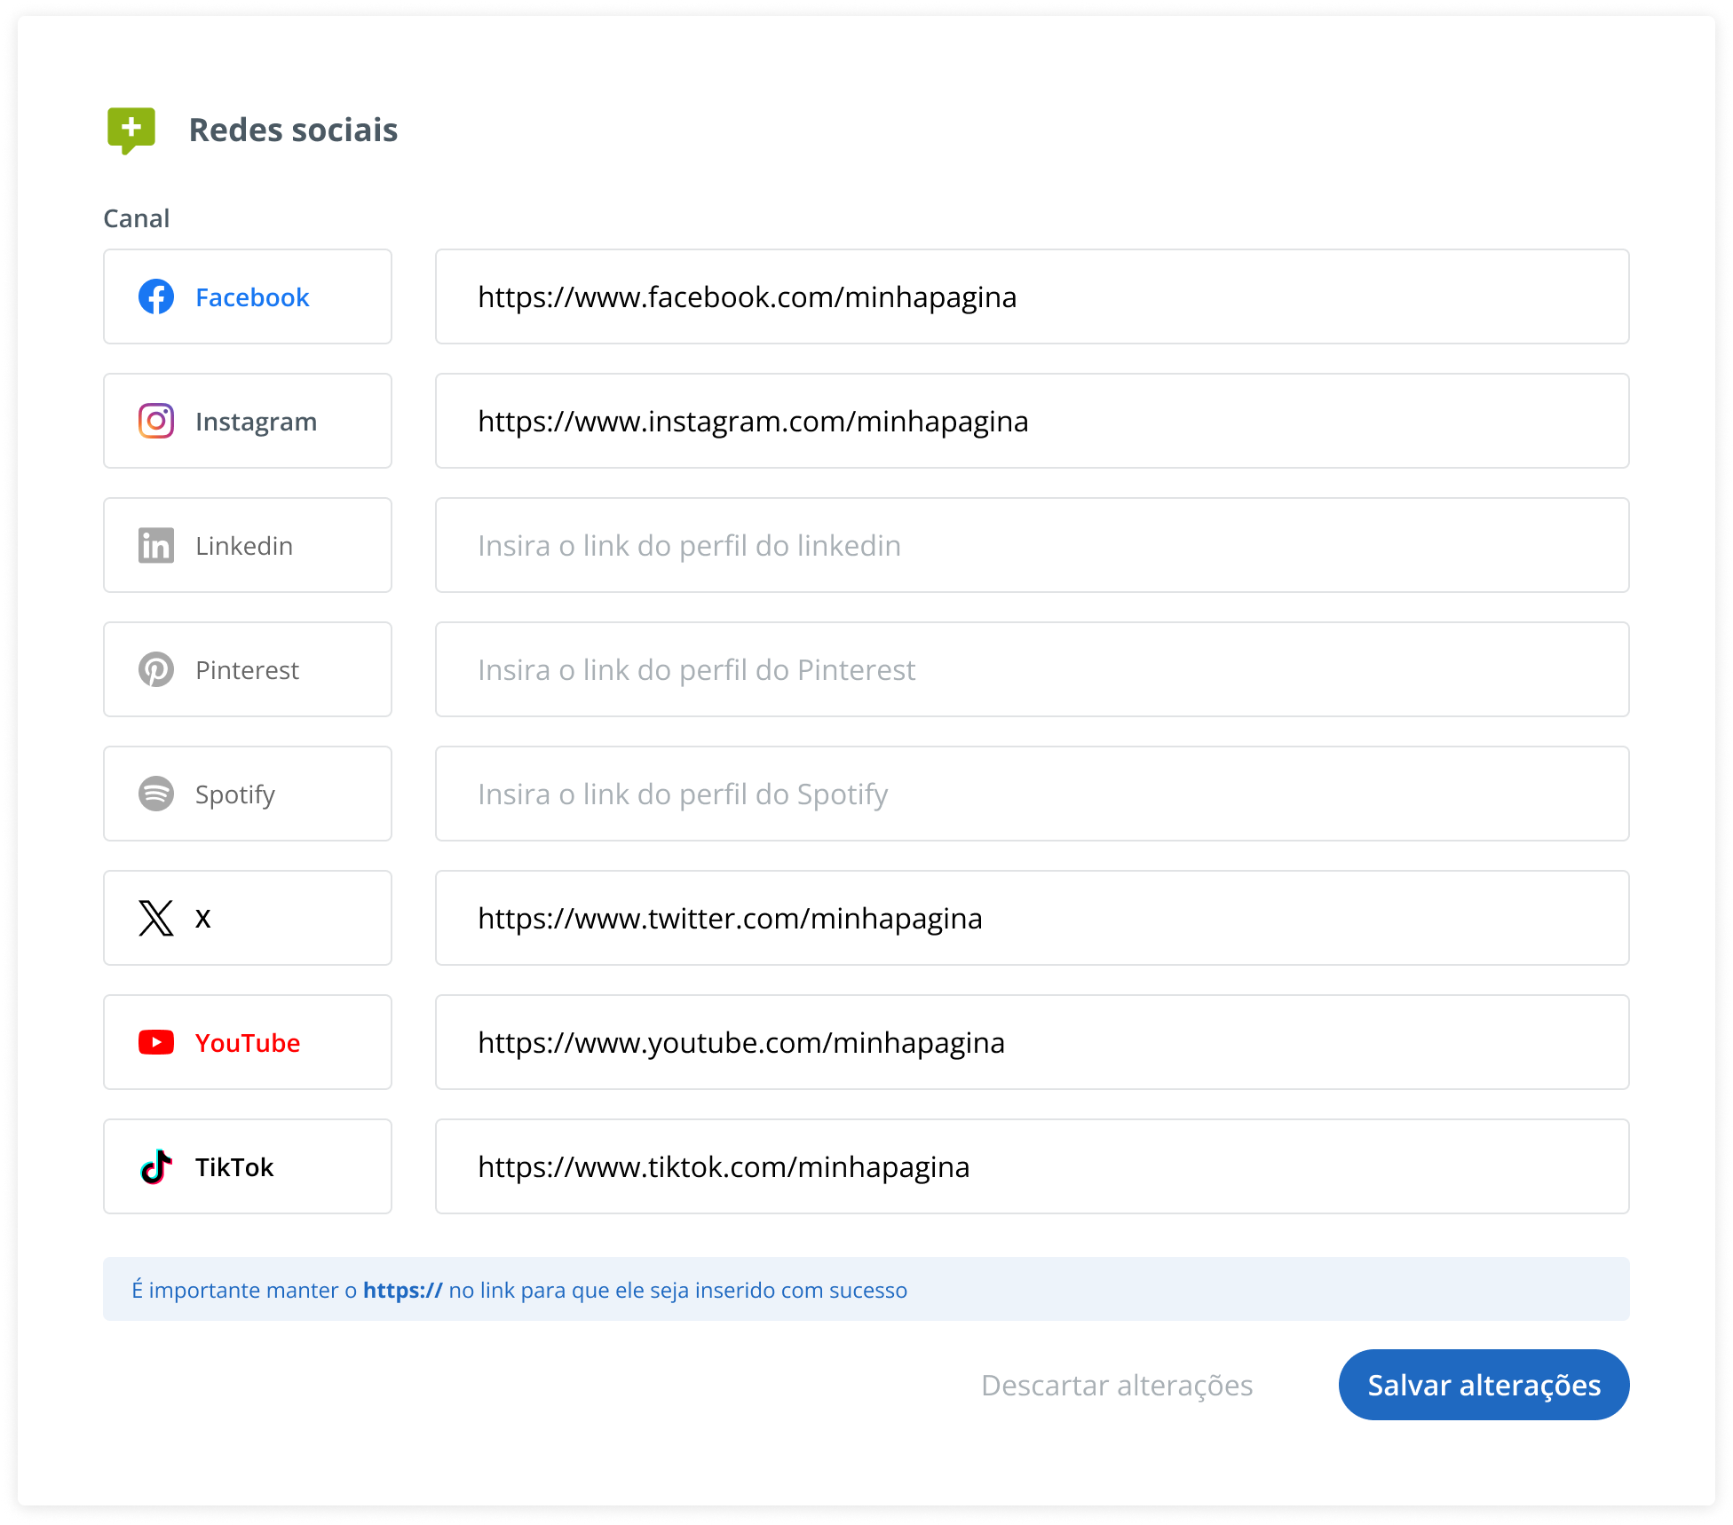Screen dimensions: 1733x1525
Task: Click the Instagram channel label
Action: 256,422
